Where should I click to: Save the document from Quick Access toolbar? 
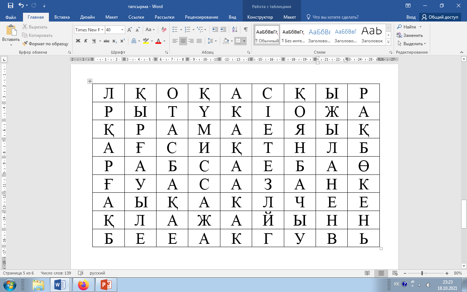[x=10, y=6]
